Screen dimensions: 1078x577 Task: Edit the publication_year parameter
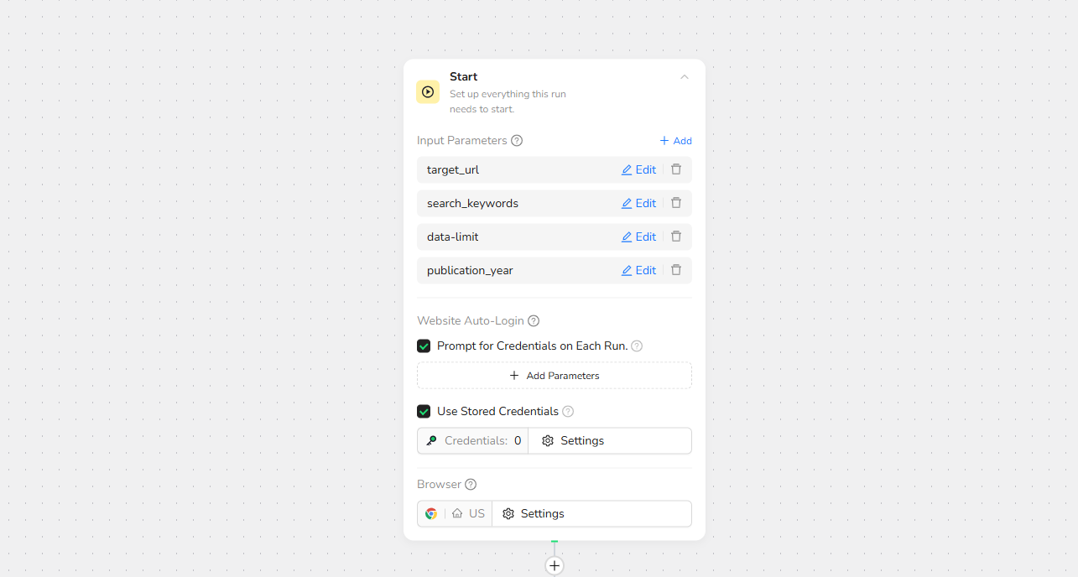click(x=638, y=270)
